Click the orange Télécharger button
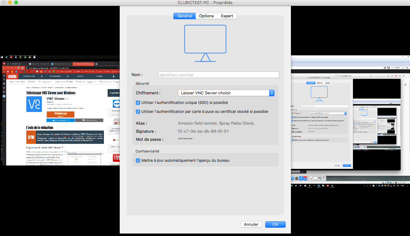Screen dimensions: 410x236 60,114
